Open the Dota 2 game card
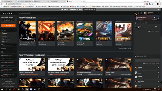Viewport: 162px width, 91px height. coord(46,33)
